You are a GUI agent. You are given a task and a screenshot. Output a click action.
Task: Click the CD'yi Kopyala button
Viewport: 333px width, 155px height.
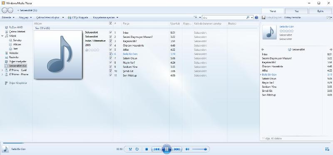78,17
